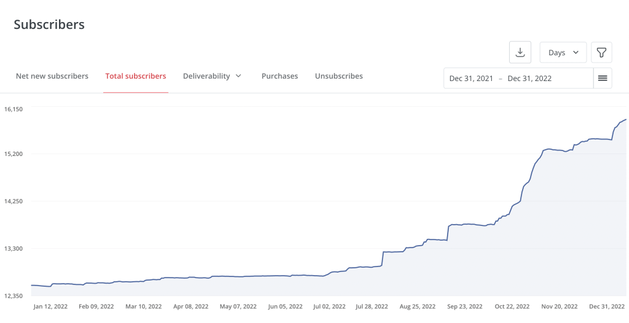Expand the Deliverability dropdown tab
The height and width of the screenshot is (323, 629).
[x=212, y=76]
